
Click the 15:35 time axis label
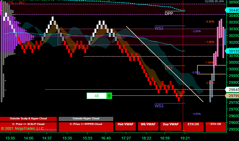(67, 138)
